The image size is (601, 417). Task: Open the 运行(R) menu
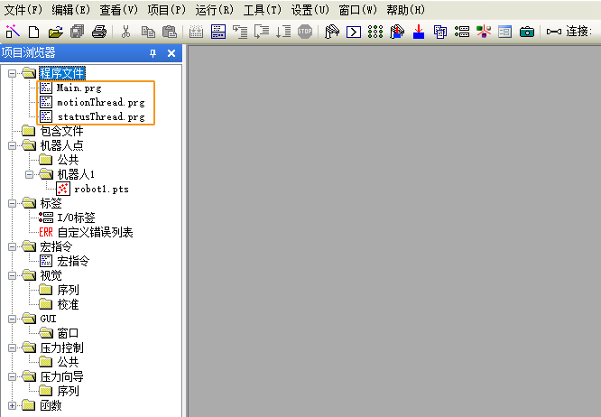215,10
